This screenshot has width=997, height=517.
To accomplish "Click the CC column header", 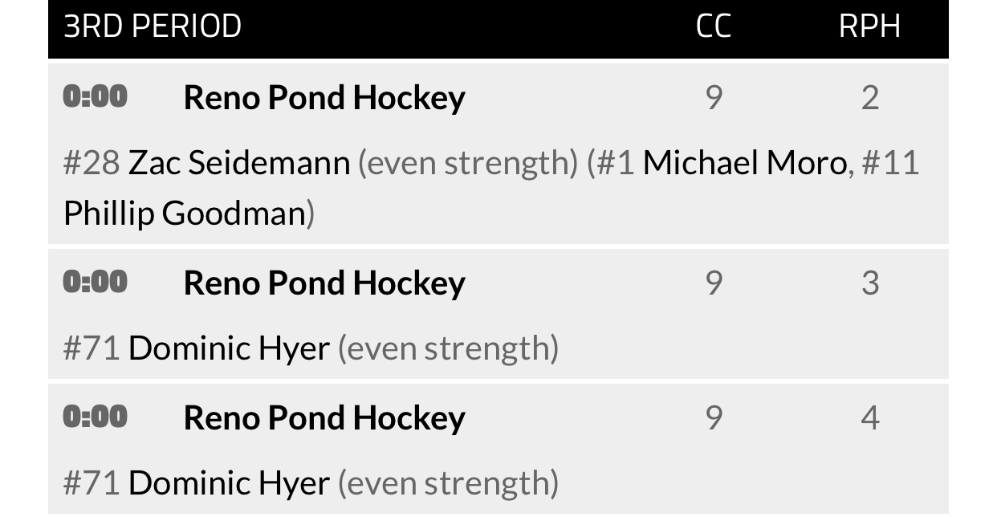I will [x=714, y=26].
